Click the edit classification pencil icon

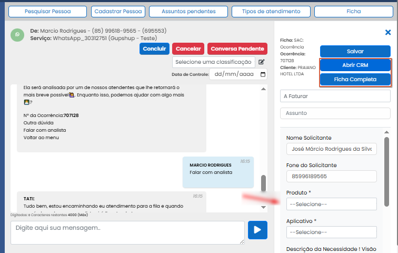(261, 62)
